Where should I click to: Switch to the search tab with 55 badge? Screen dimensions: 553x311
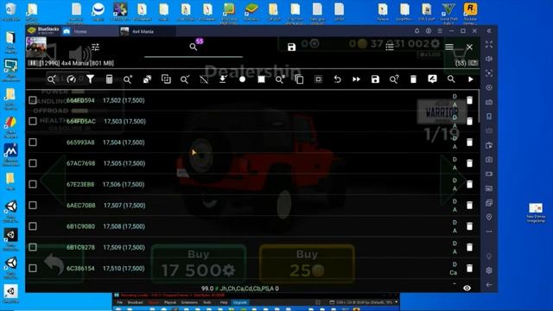[194, 47]
